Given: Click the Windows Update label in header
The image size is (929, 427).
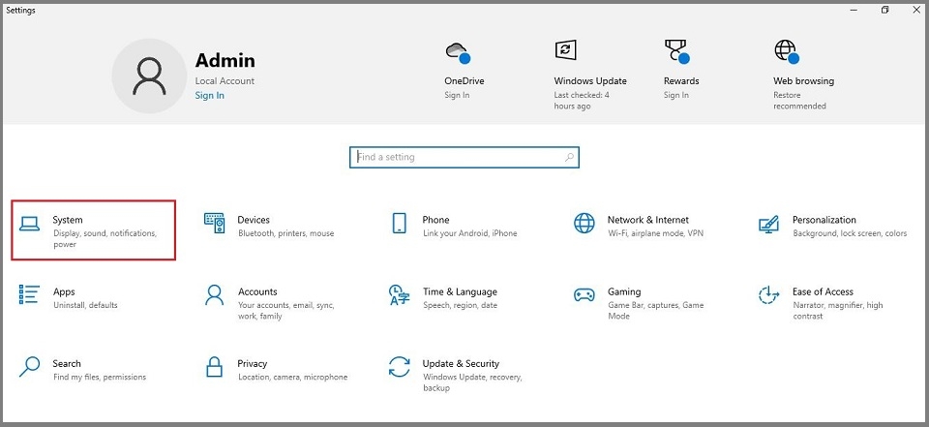Looking at the screenshot, I should point(590,81).
